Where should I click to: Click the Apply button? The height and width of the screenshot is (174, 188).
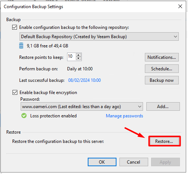pyautogui.click(x=166, y=162)
